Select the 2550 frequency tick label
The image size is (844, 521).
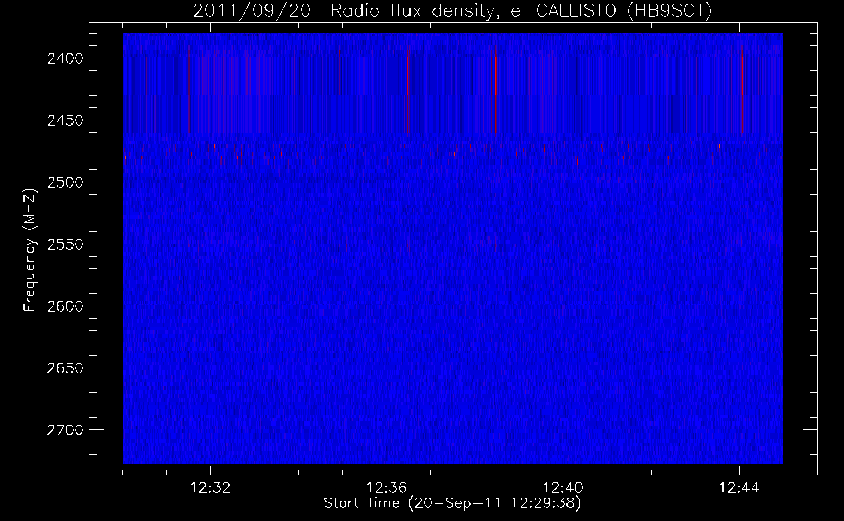(x=65, y=244)
